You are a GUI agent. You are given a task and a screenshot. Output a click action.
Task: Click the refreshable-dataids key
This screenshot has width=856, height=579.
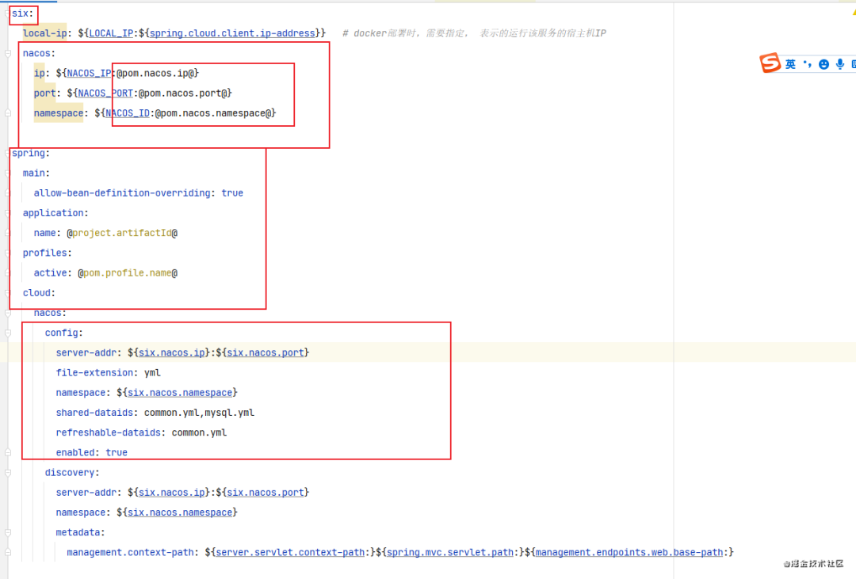coord(108,432)
